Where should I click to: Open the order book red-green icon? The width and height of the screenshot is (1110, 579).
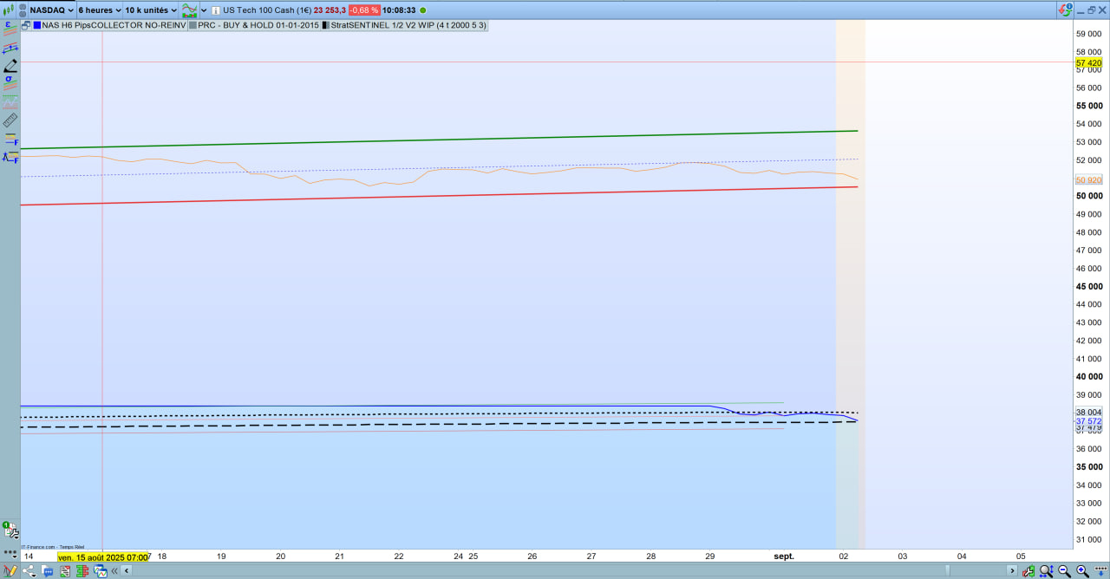[x=82, y=571]
